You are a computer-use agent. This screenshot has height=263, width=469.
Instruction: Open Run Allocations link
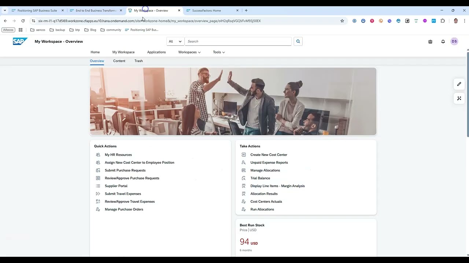262,209
